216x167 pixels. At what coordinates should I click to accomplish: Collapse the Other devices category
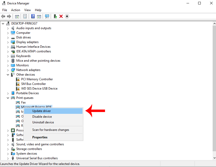(8, 75)
